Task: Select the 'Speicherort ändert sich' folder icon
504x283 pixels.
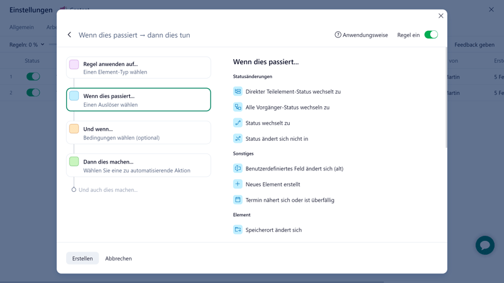Action: point(238,230)
